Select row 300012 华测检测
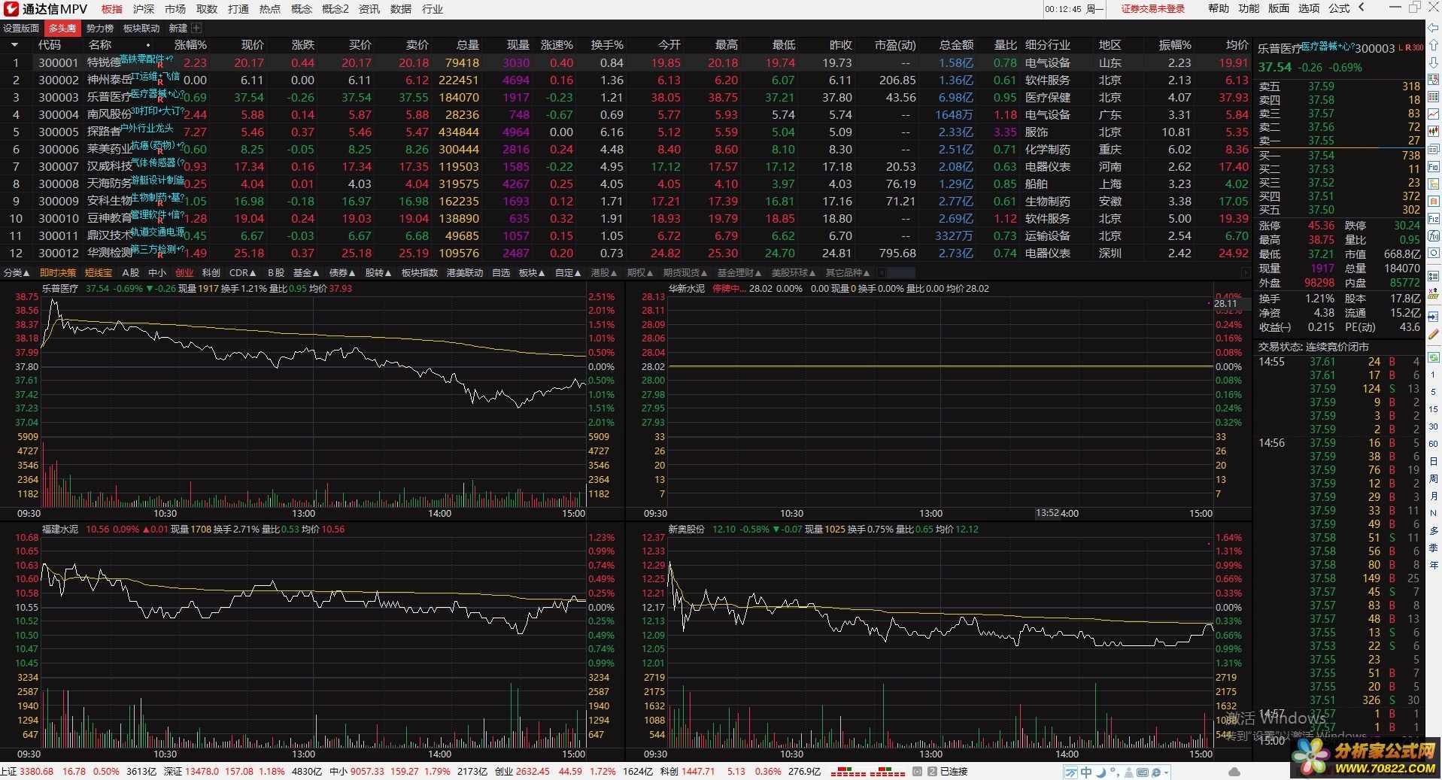The image size is (1442, 780). pyautogui.click(x=624, y=253)
